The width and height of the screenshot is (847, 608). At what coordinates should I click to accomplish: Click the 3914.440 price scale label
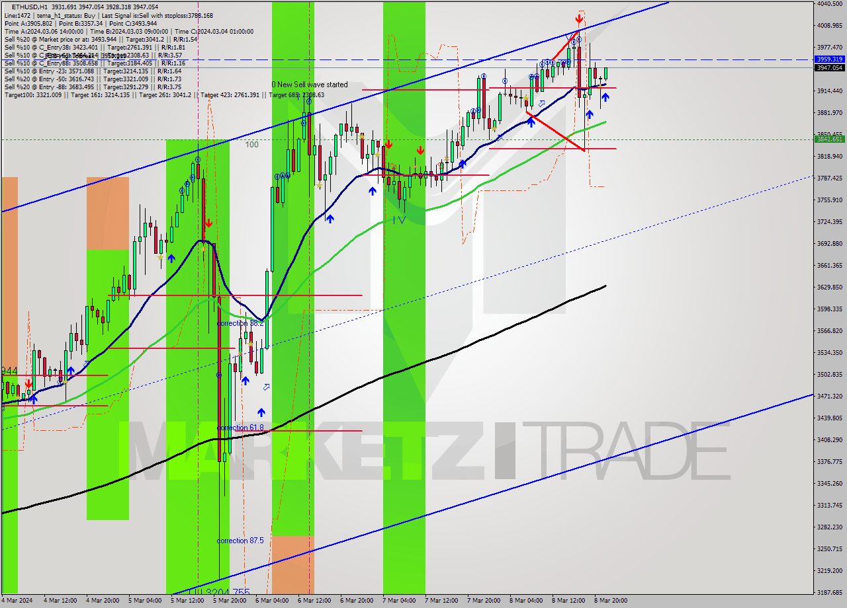(830, 91)
